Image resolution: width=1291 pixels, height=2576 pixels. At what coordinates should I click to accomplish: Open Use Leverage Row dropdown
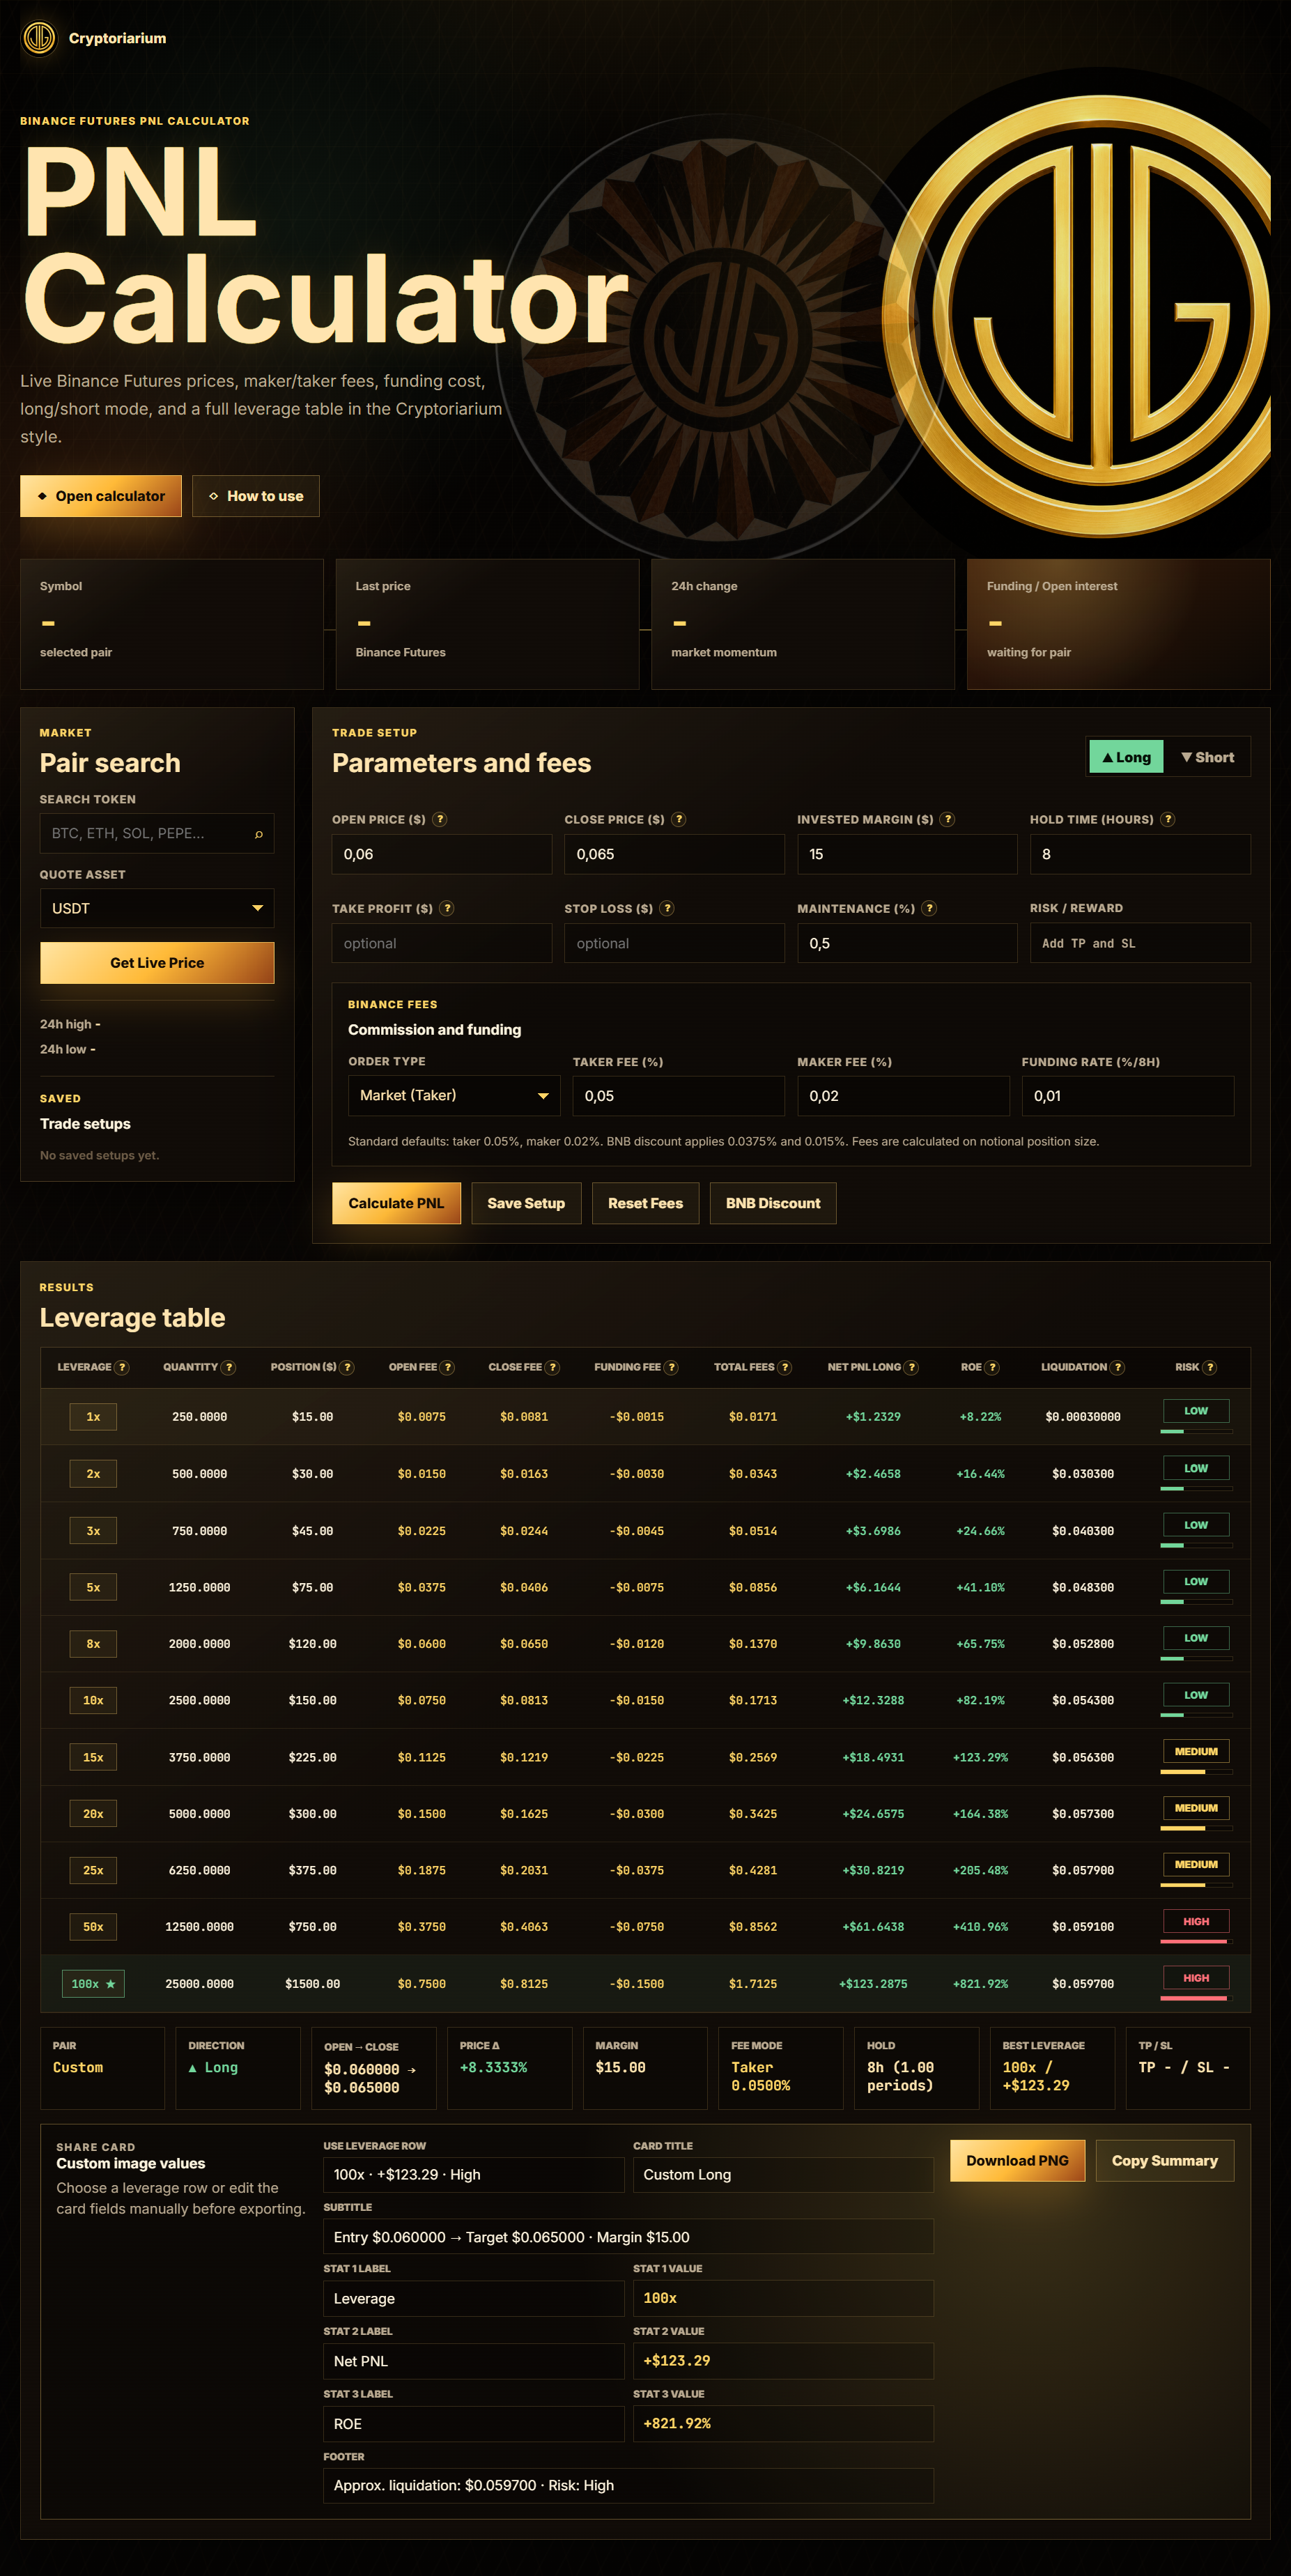tap(473, 2174)
